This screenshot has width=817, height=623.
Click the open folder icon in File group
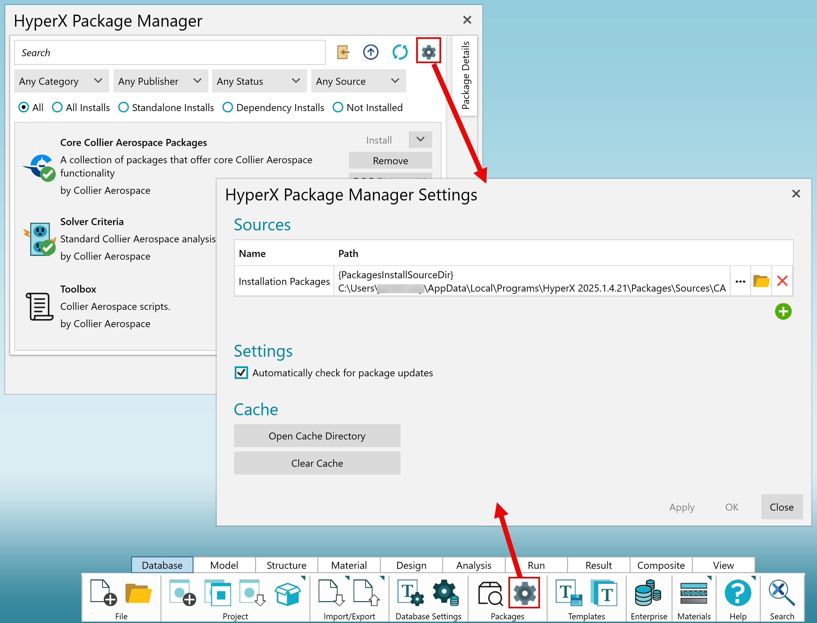click(138, 593)
